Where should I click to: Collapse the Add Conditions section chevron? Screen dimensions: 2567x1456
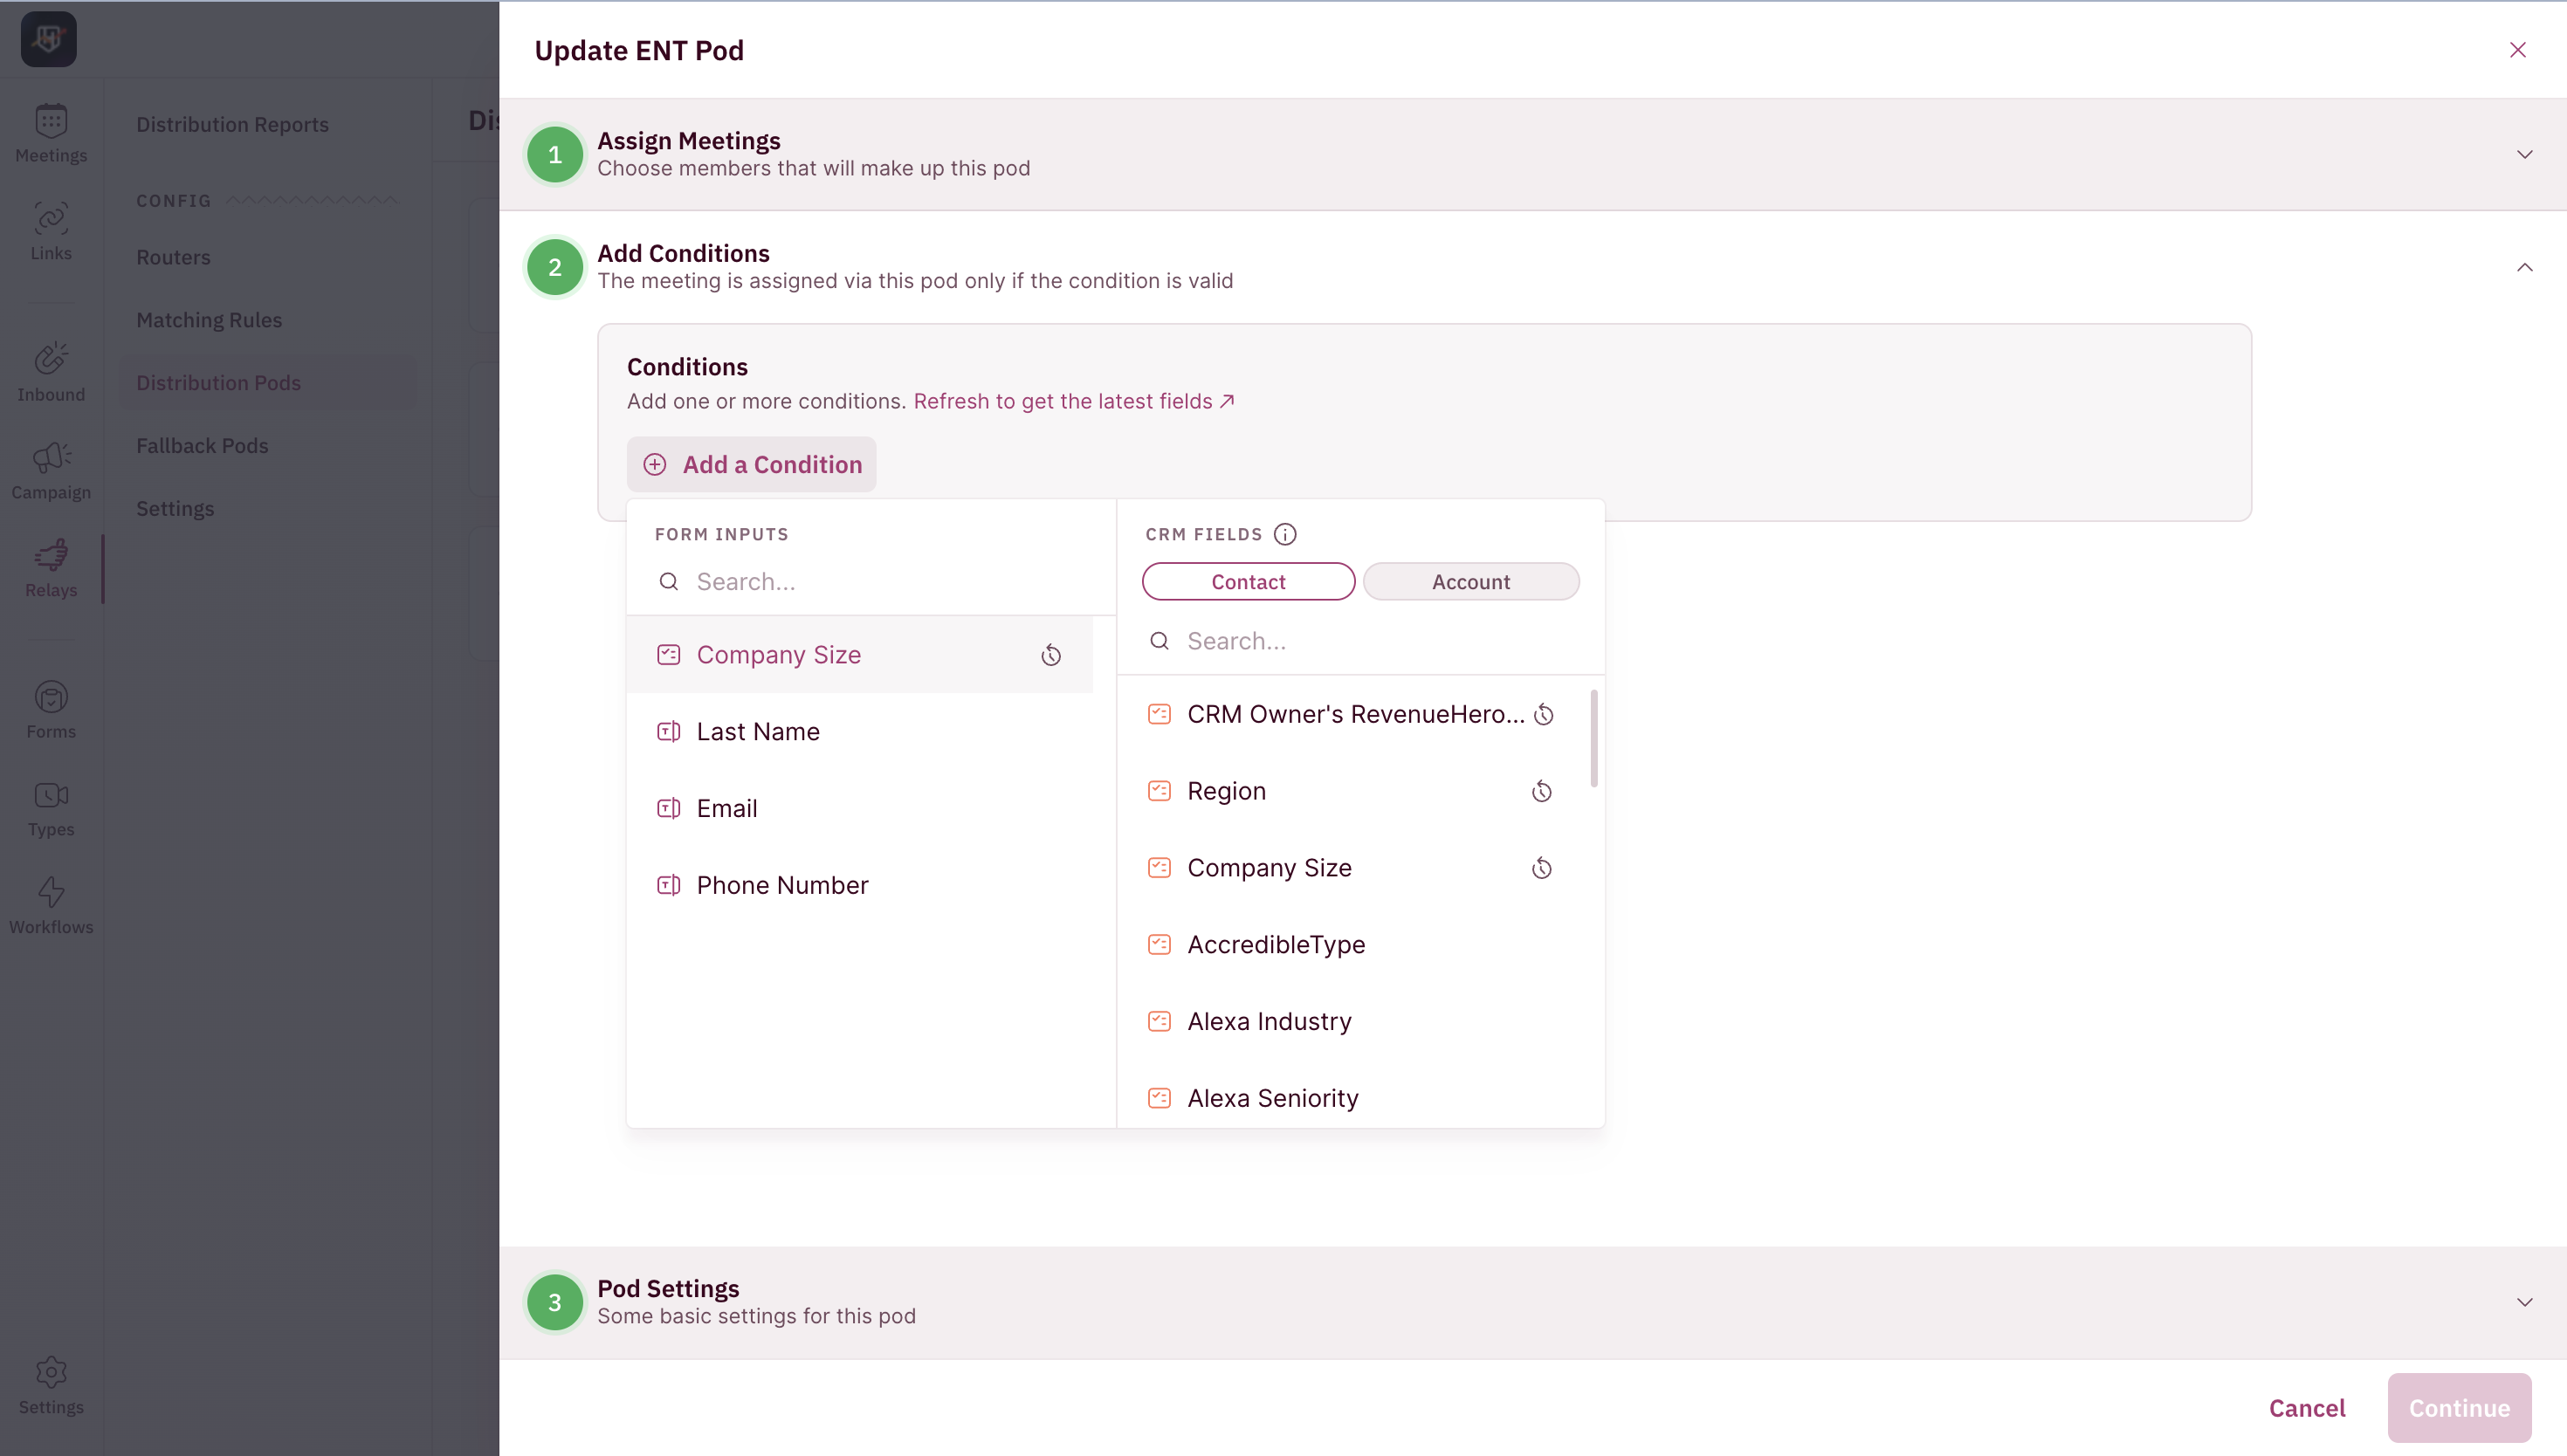pyautogui.click(x=2525, y=267)
